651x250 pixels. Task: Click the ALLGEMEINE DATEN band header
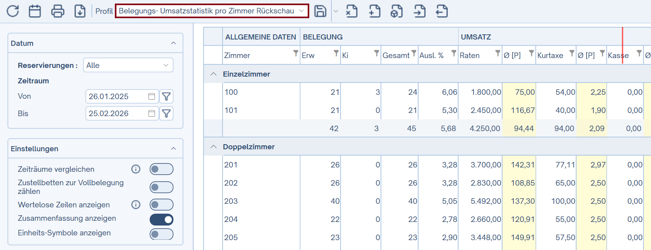261,37
